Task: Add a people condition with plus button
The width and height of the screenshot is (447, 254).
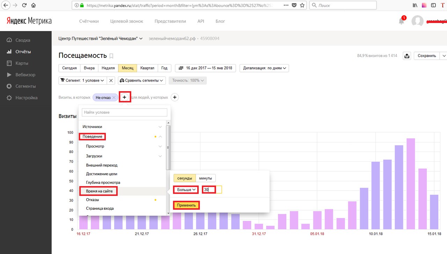Action: (175, 98)
